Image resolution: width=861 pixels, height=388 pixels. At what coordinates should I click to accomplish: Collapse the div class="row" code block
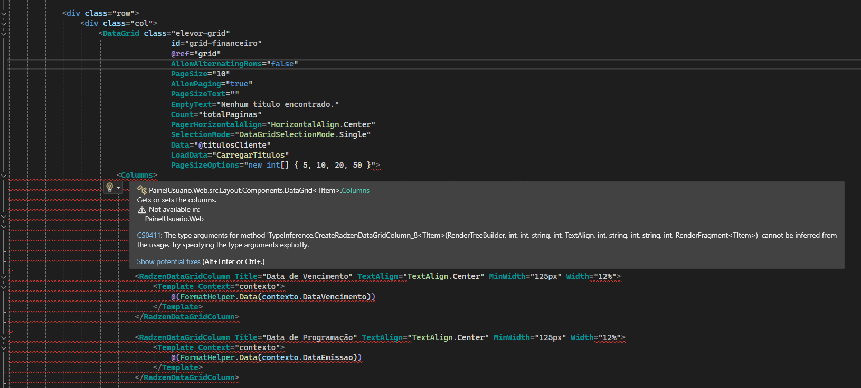pyautogui.click(x=4, y=13)
